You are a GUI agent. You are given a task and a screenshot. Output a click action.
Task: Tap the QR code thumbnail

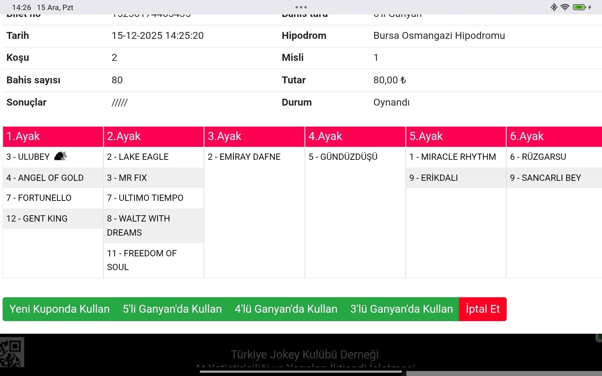pos(12,352)
